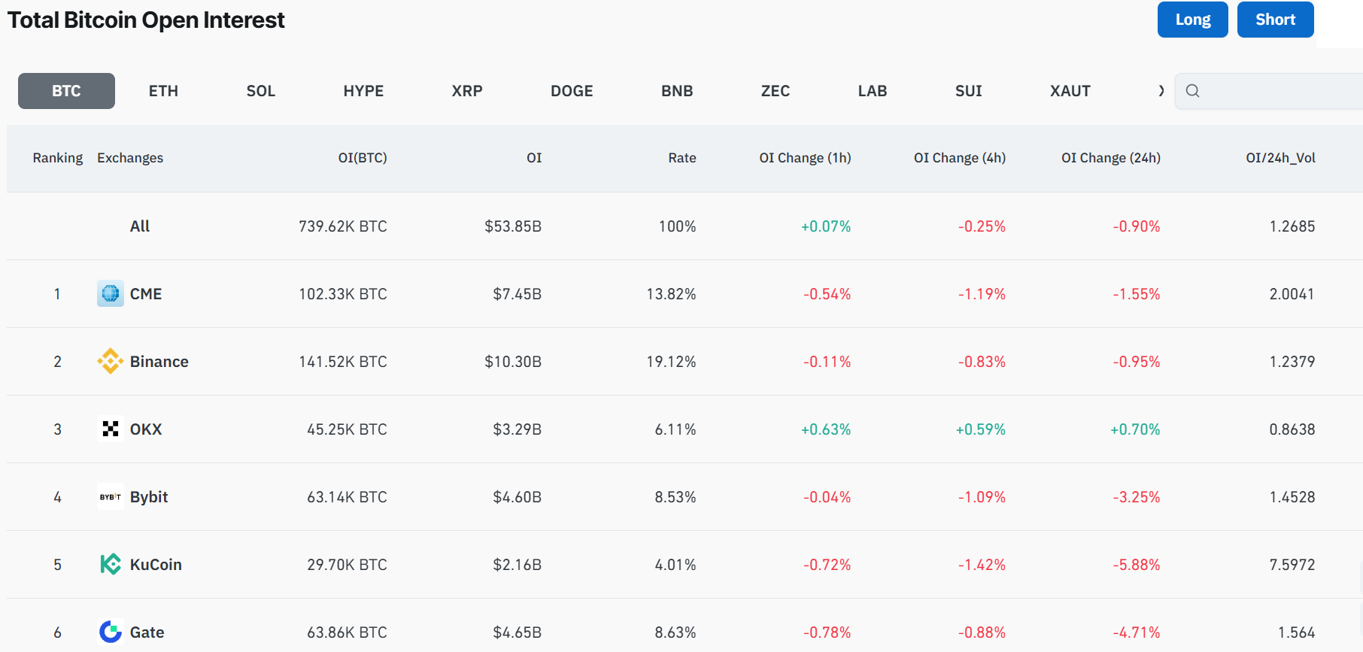Select the ETH tab
Viewport: 1363px width, 652px height.
pyautogui.click(x=163, y=91)
